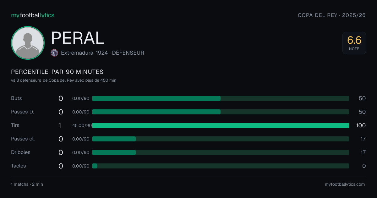
Task: Click the Buts percentile bar
Action: coord(221,98)
